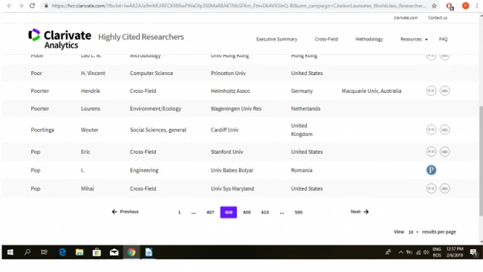Click ResearcherID icon in Pop Eric row
The image size is (483, 272).
[x=431, y=152]
